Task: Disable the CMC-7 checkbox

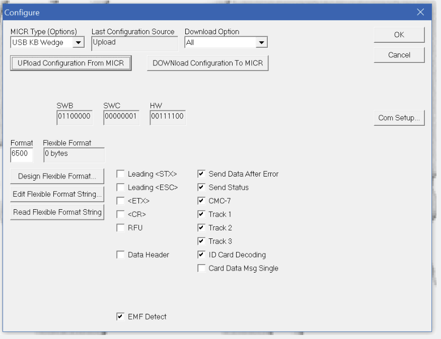Action: pyautogui.click(x=201, y=201)
